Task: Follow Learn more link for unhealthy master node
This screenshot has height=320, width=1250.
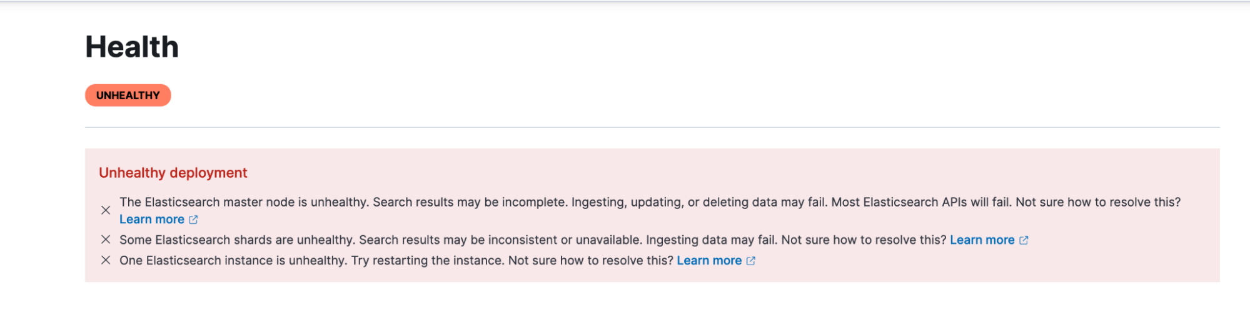Action: pos(152,220)
